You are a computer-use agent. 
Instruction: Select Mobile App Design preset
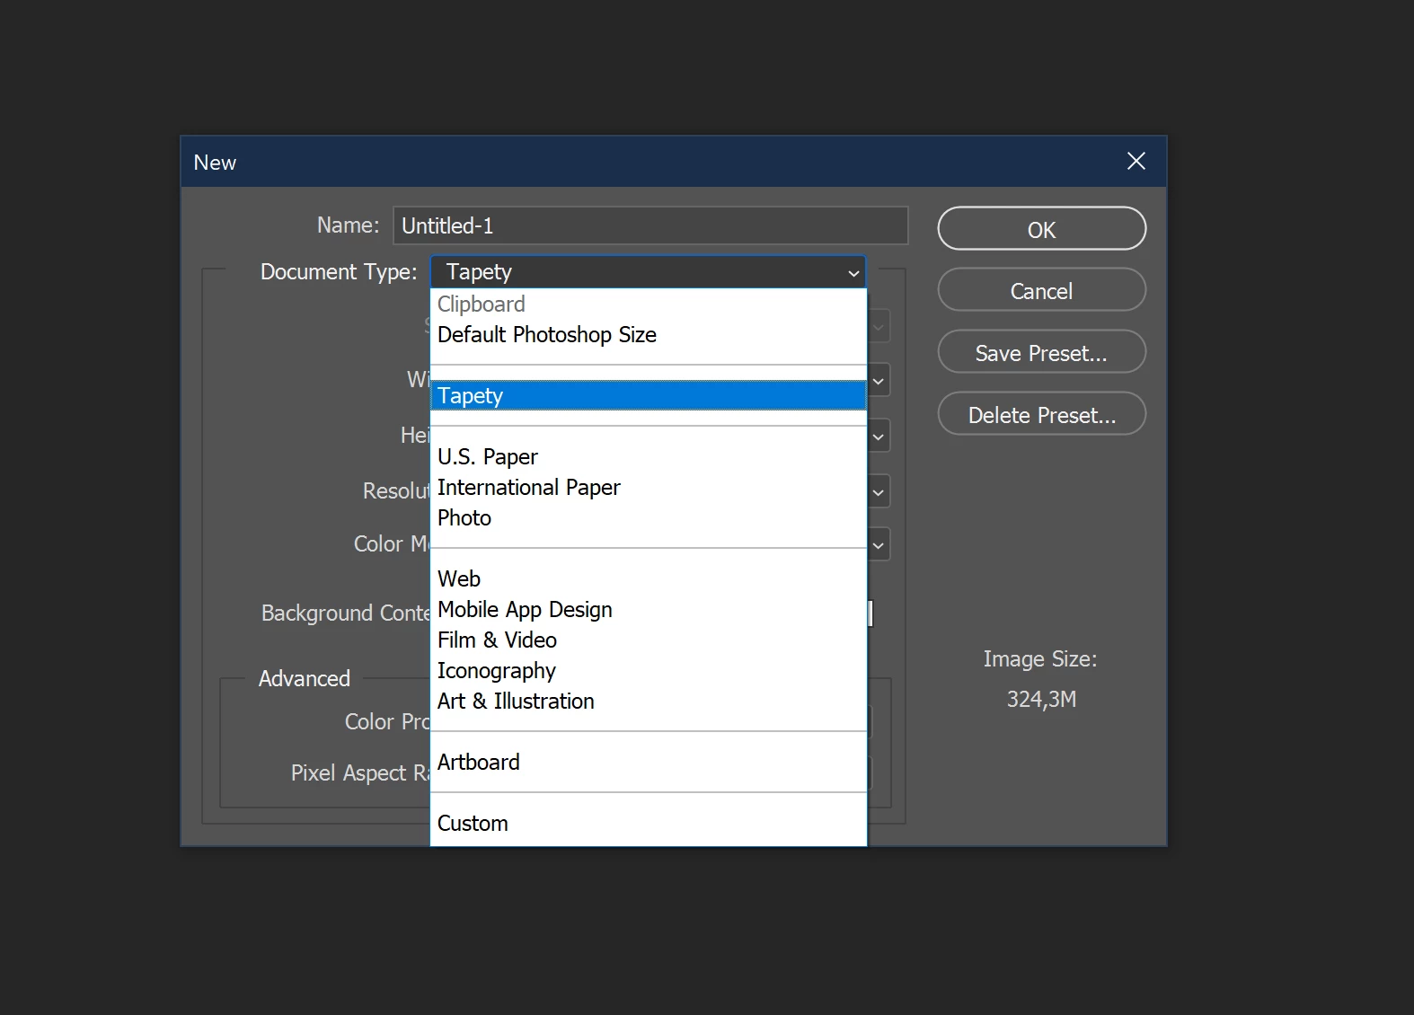click(x=649, y=610)
